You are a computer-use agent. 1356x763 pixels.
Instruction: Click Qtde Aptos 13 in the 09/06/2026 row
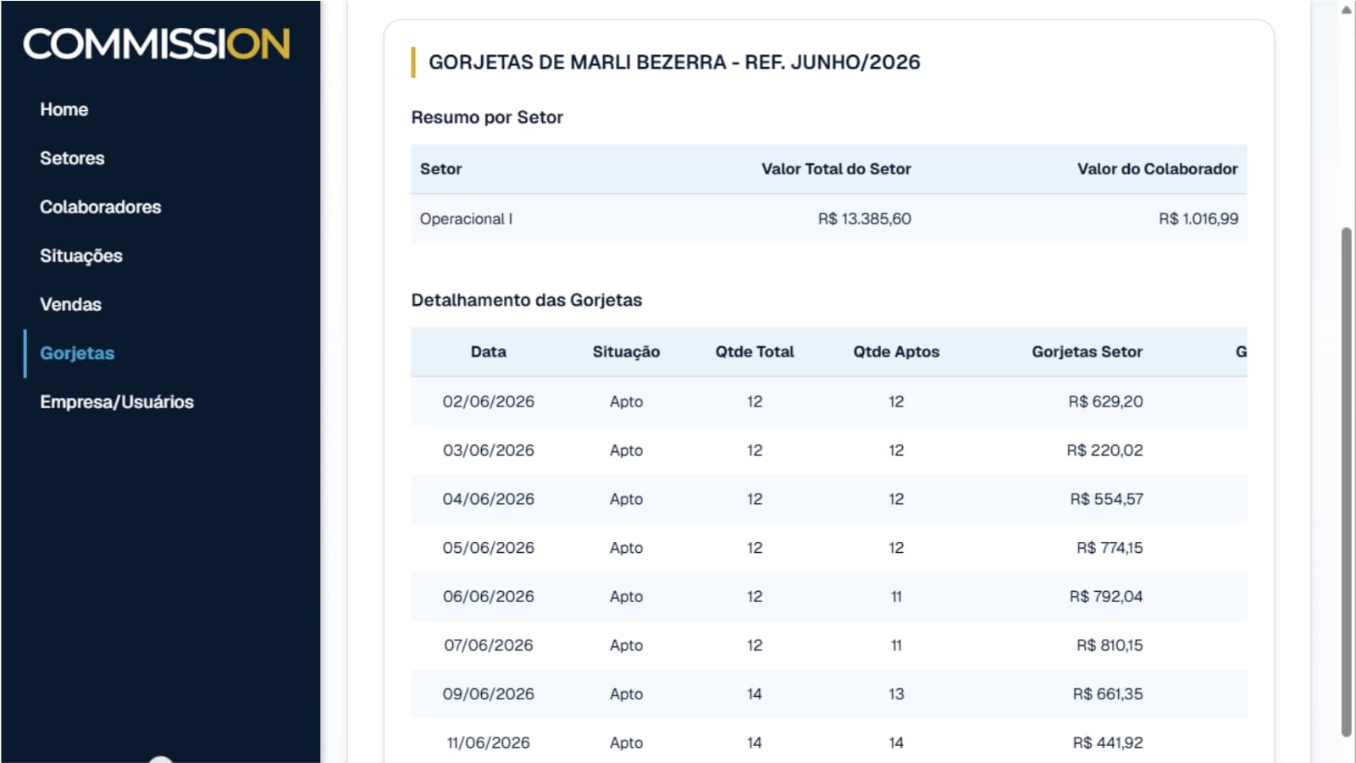coord(896,694)
